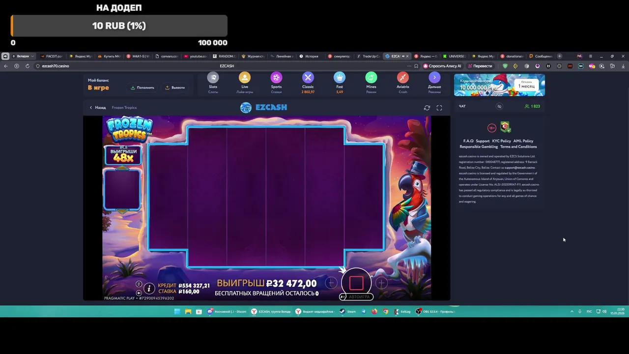Reload the browser page
The width and height of the screenshot is (629, 354).
[27, 66]
